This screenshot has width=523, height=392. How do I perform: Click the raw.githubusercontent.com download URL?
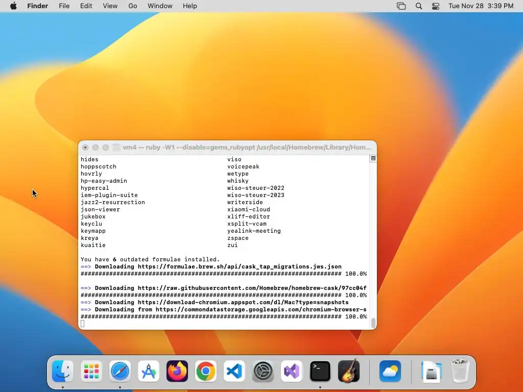click(x=252, y=288)
